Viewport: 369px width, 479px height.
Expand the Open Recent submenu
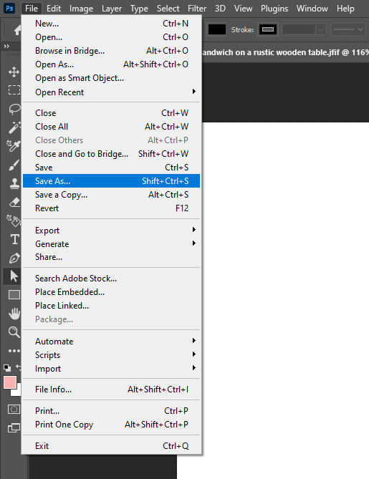[111, 92]
